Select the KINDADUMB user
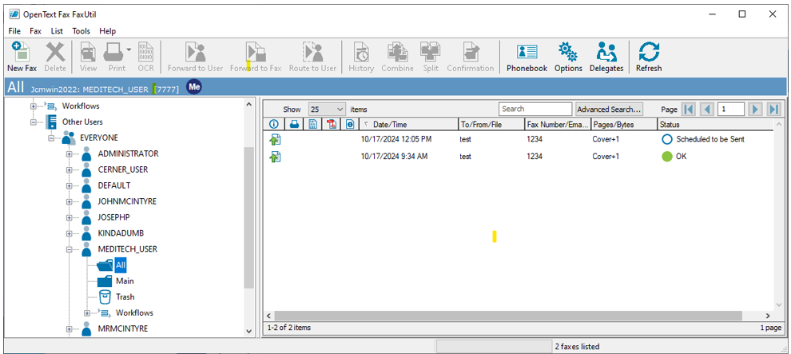Screen dimensions: 791x354 121,233
